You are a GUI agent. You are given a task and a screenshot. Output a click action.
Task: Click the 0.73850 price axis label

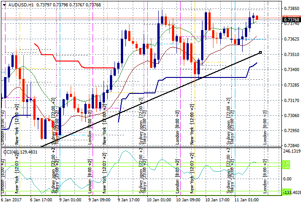click(291, 9)
